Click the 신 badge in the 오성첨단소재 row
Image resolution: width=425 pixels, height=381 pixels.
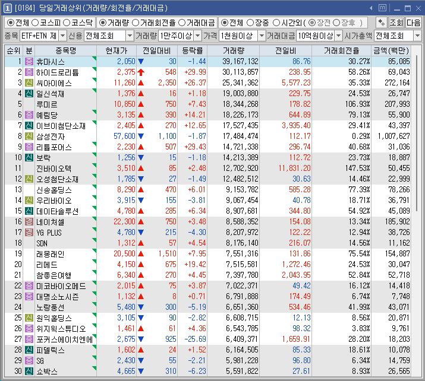(x=29, y=179)
